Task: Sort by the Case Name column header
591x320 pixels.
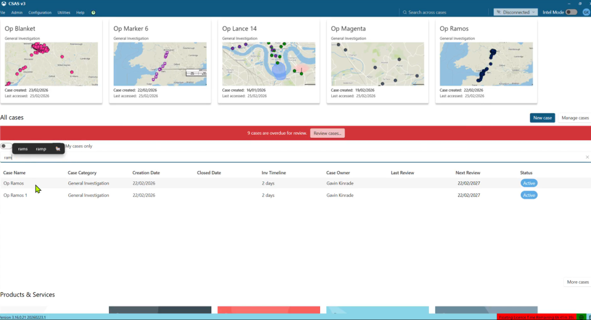Action: coord(15,173)
